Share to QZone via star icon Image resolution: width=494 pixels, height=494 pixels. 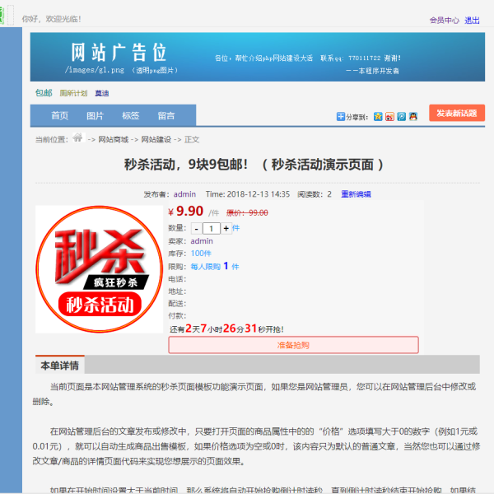378,117
